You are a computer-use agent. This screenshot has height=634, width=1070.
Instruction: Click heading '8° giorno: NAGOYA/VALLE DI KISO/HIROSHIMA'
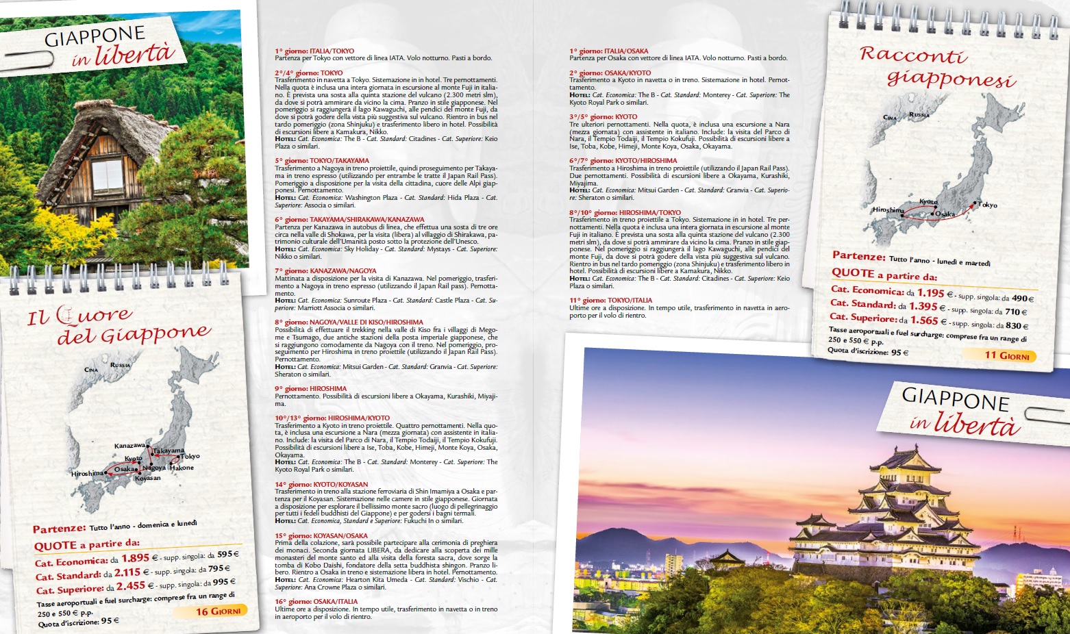pyautogui.click(x=349, y=322)
